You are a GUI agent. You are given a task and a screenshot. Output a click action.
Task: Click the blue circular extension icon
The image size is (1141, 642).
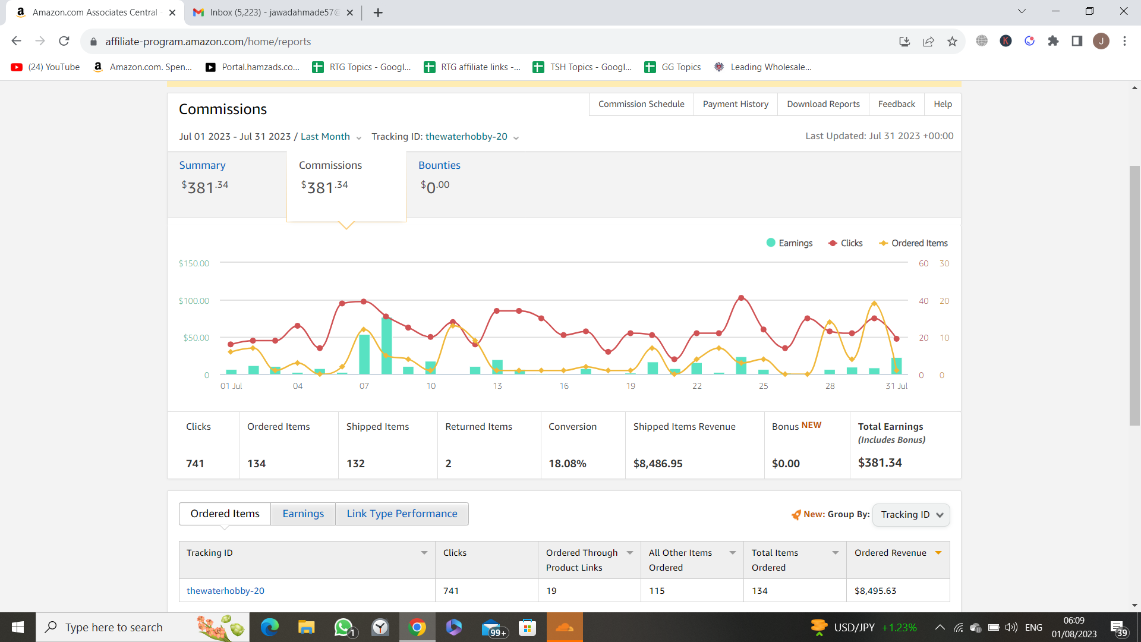[x=1029, y=41]
